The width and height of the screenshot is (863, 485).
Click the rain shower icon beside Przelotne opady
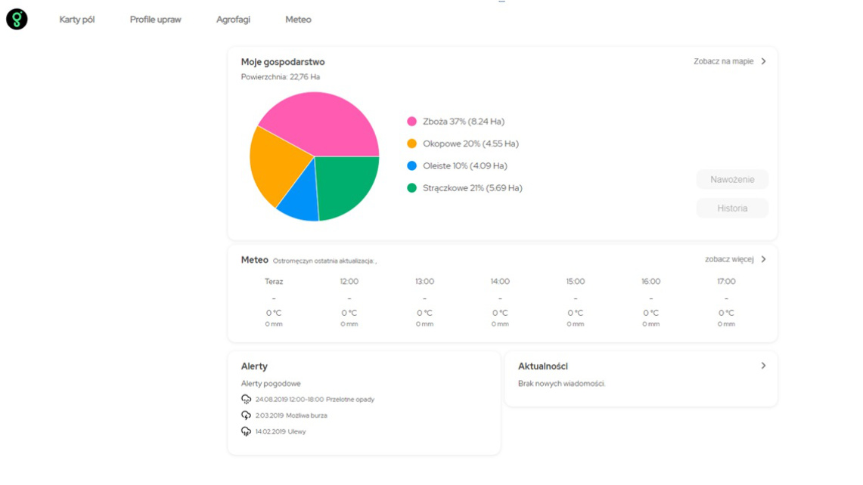pyautogui.click(x=246, y=399)
